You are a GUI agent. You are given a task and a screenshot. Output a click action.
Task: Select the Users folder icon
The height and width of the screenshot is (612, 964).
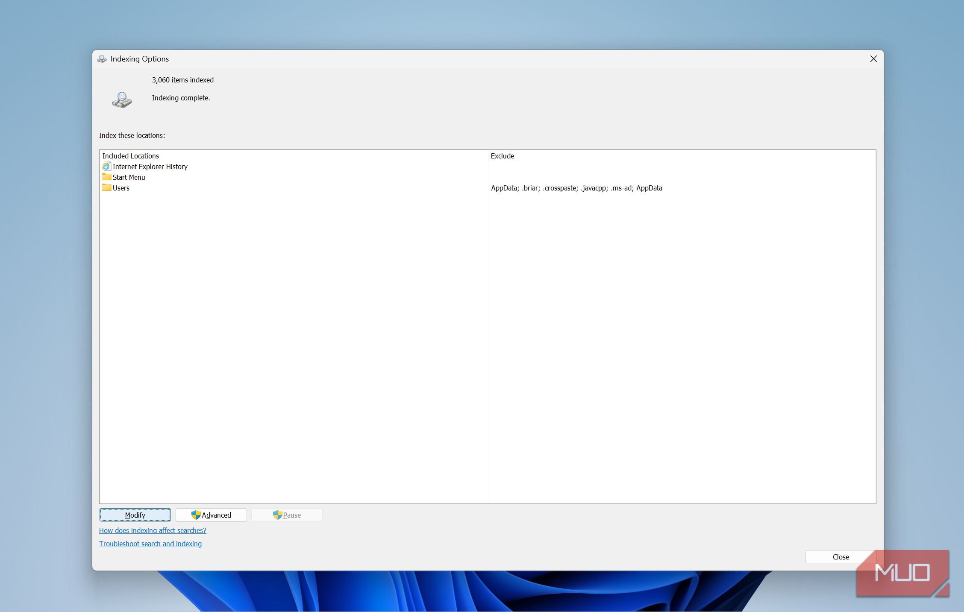[106, 187]
